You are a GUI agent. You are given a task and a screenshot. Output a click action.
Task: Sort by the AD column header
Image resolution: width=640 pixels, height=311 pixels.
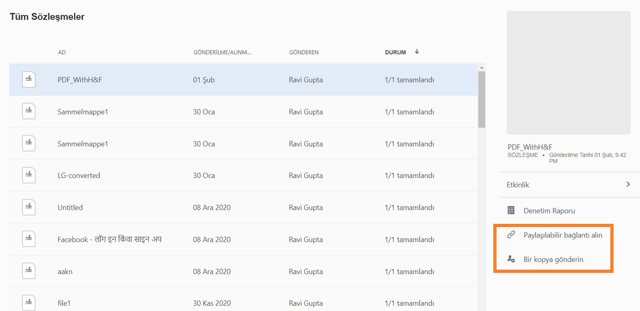coord(62,52)
